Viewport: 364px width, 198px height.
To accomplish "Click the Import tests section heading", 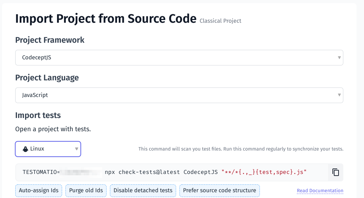I will pyautogui.click(x=38, y=115).
